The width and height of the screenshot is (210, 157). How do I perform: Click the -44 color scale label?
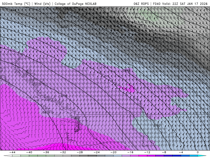pos(12,152)
